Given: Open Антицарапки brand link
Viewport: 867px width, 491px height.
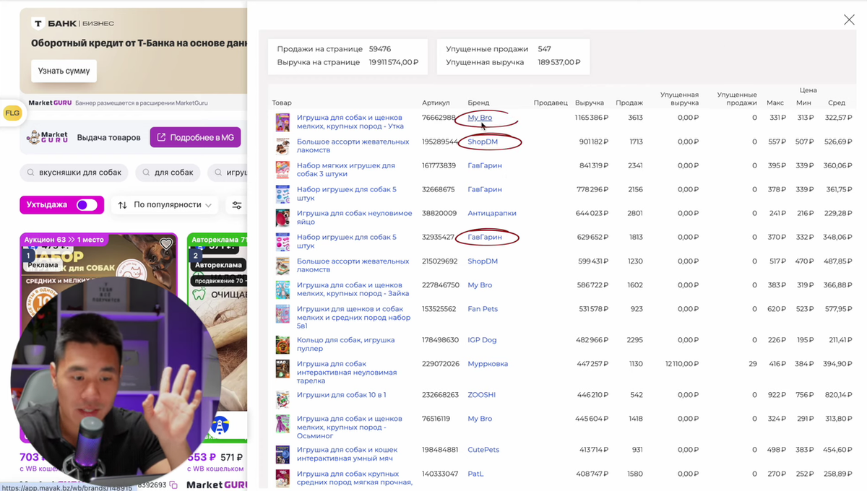Looking at the screenshot, I should click(x=491, y=213).
